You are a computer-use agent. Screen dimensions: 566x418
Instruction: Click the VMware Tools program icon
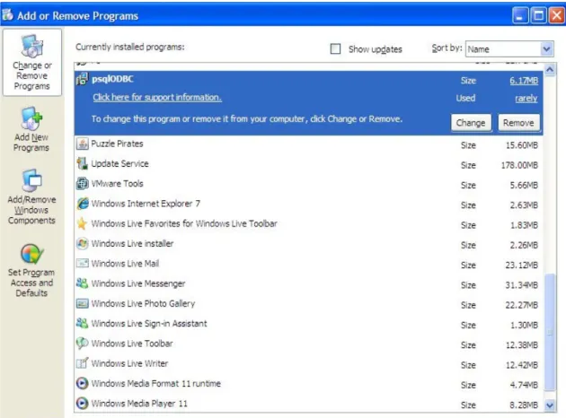pyautogui.click(x=83, y=184)
